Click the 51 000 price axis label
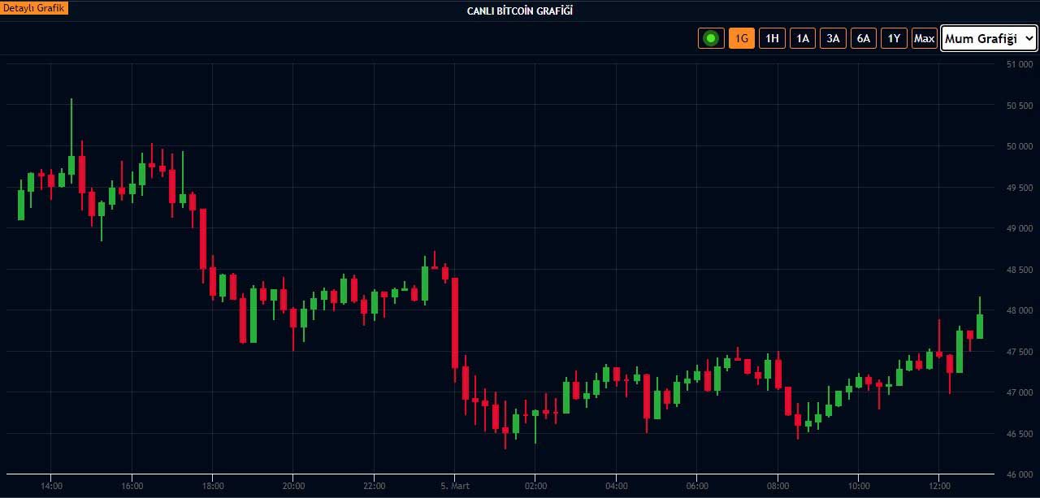1040x498 pixels. (1019, 64)
